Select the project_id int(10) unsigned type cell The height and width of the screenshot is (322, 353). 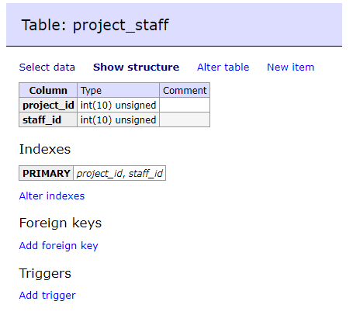(118, 105)
